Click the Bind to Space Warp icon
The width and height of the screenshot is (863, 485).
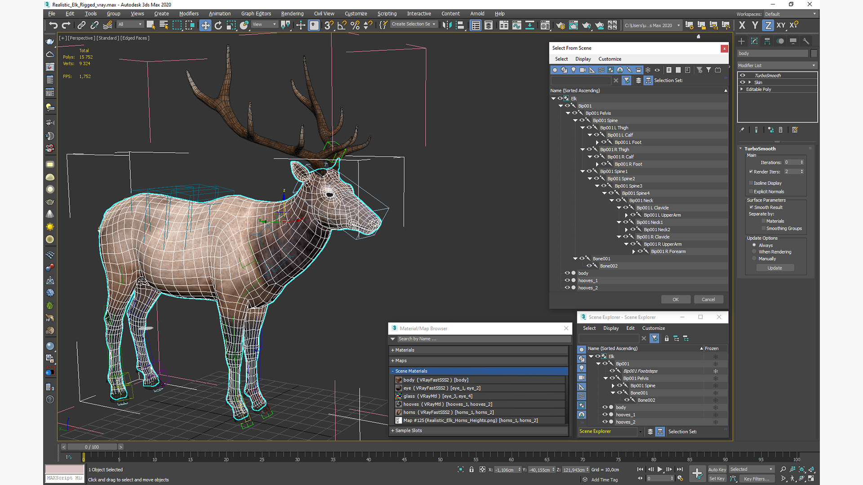click(x=107, y=25)
